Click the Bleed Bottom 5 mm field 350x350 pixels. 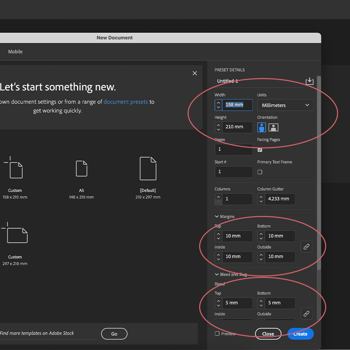pos(280,303)
